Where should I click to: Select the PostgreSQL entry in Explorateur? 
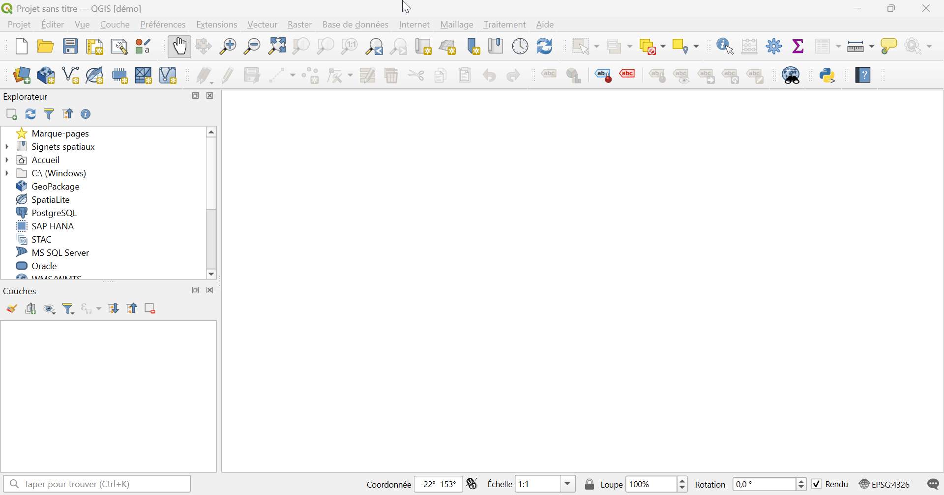[x=54, y=213]
